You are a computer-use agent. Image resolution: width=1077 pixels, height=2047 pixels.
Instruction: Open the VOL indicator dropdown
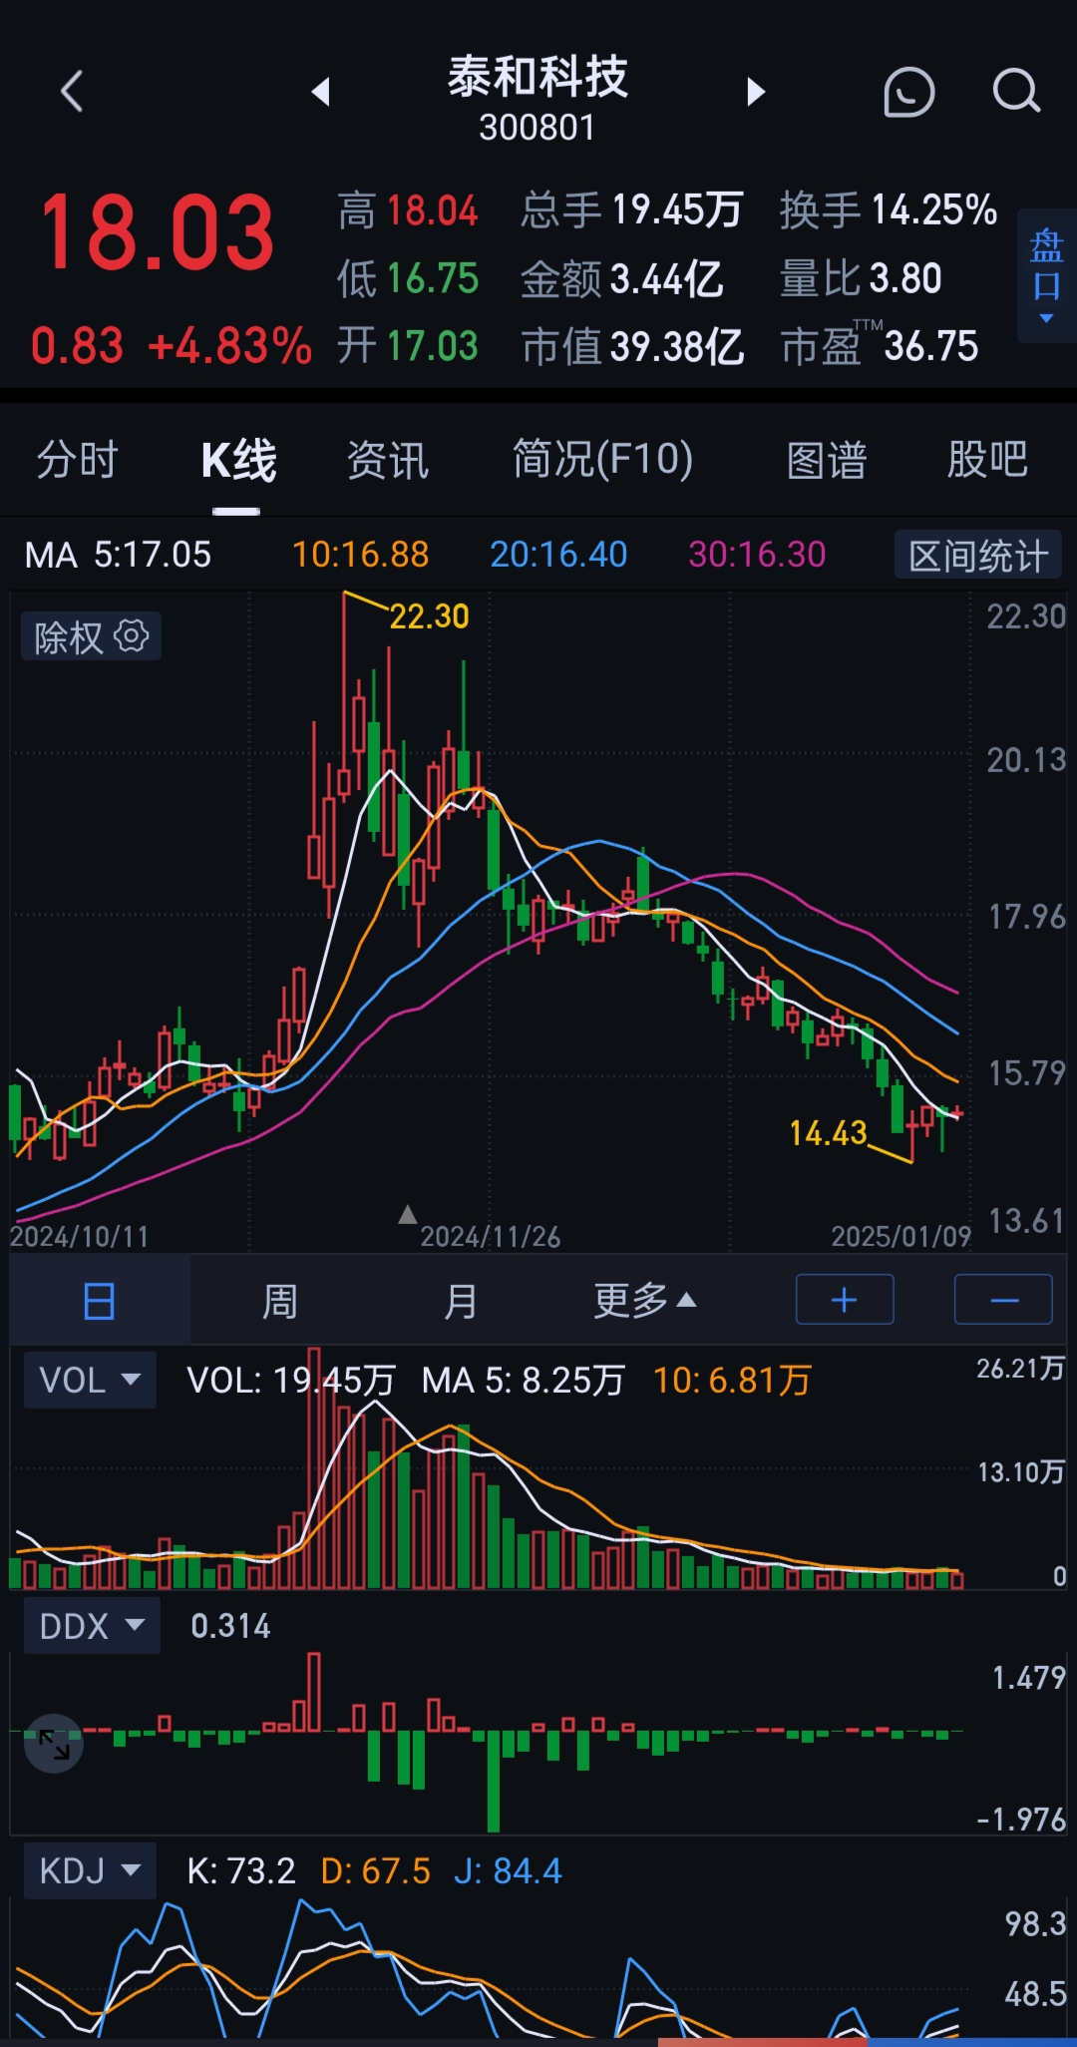coord(90,1381)
